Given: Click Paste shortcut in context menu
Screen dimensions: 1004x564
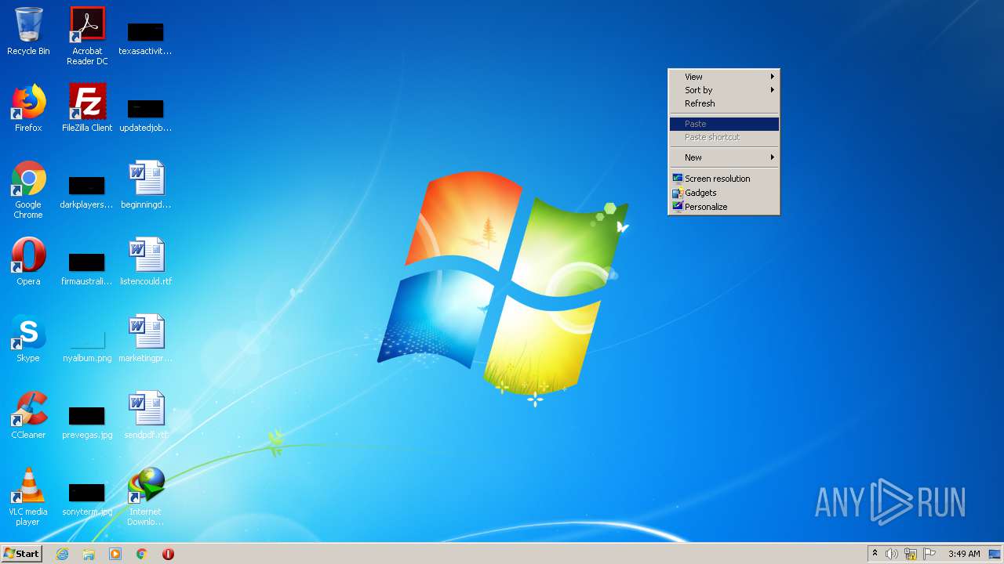Looking at the screenshot, I should 724,137.
